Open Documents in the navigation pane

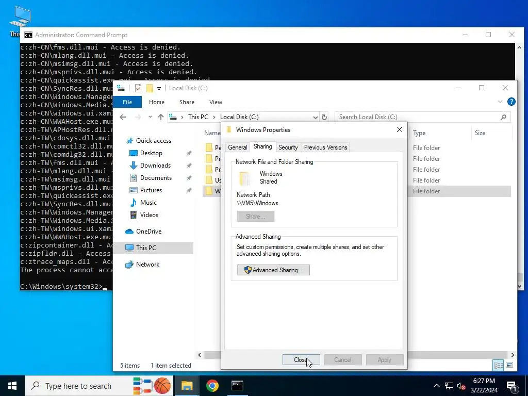coord(156,178)
